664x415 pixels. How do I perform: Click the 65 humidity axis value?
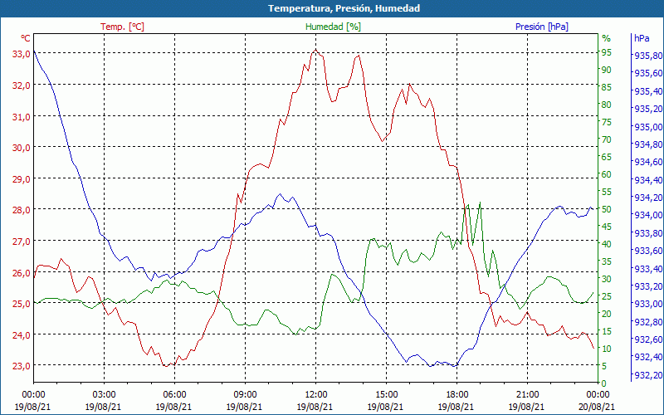pos(607,157)
